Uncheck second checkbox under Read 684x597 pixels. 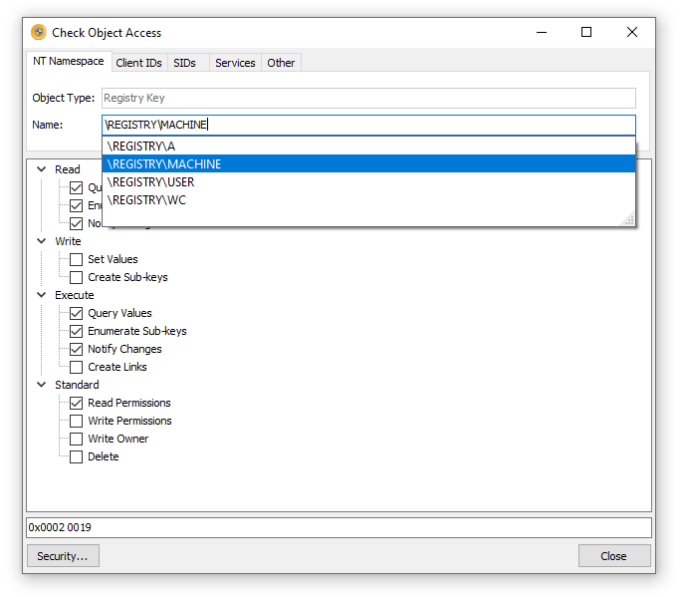pyautogui.click(x=77, y=205)
